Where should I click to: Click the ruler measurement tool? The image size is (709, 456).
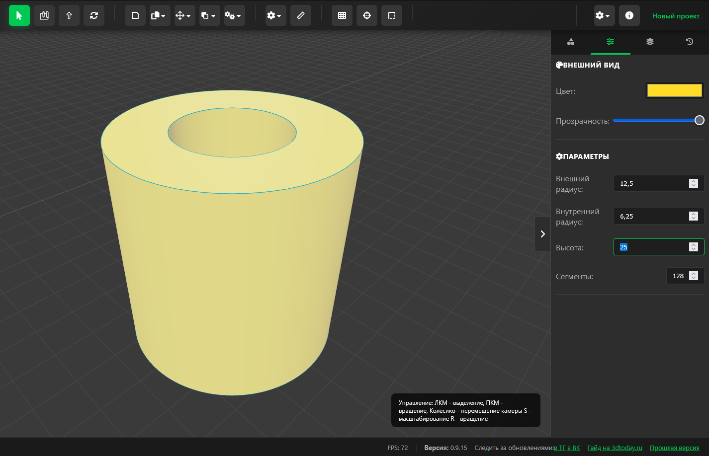pyautogui.click(x=301, y=15)
